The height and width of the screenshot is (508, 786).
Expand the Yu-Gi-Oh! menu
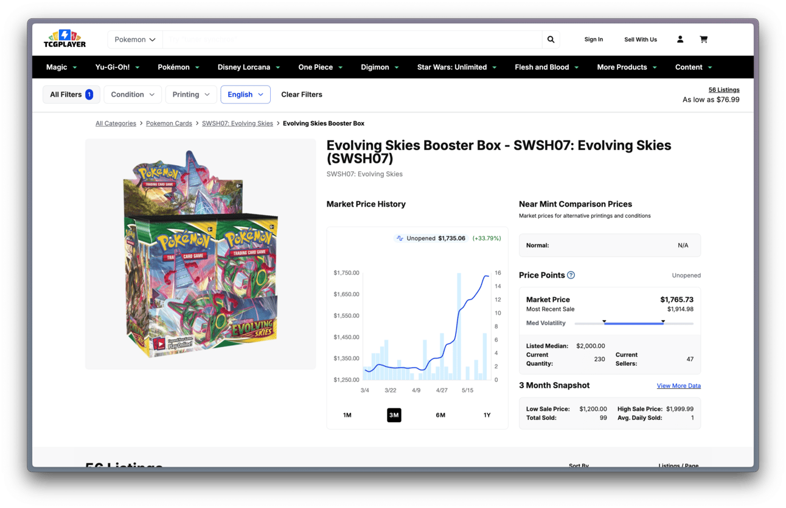[117, 67]
